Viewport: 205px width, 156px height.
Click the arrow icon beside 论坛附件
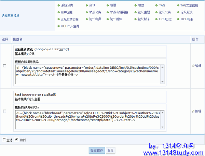(107, 19)
